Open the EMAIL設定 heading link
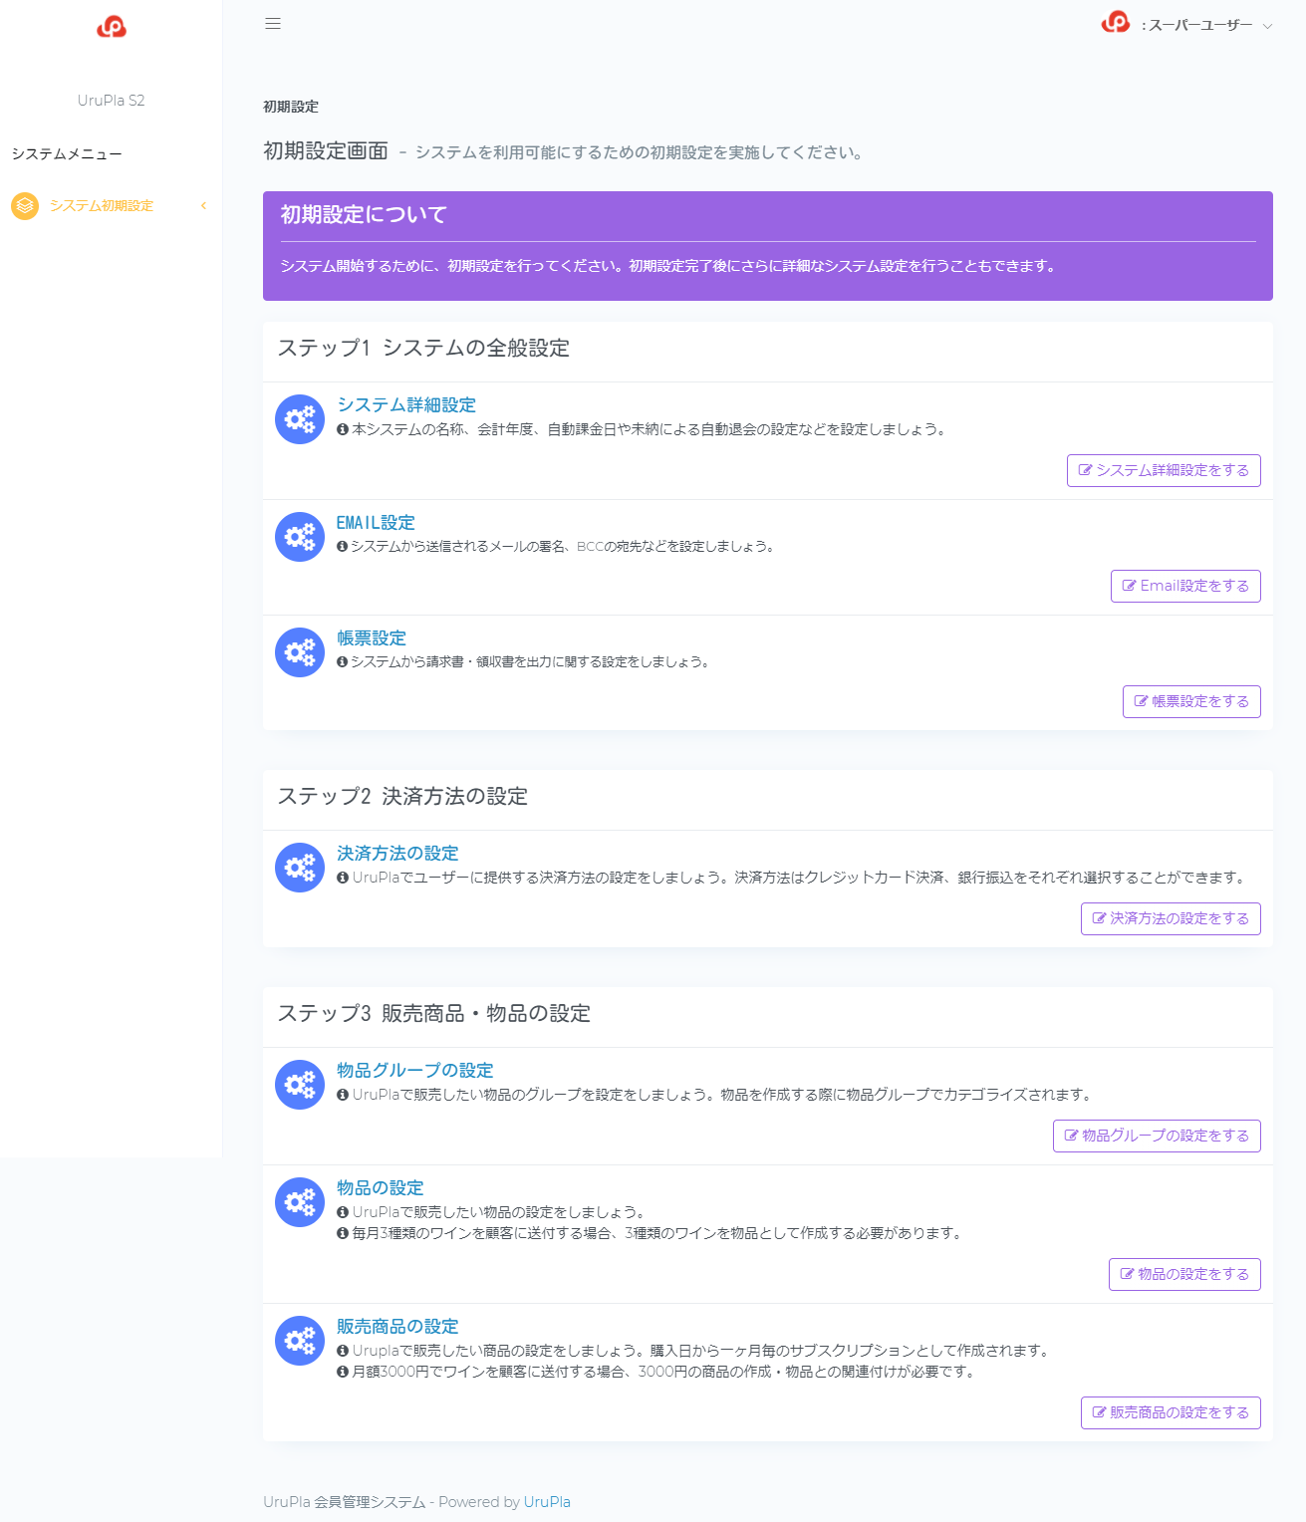 (376, 523)
